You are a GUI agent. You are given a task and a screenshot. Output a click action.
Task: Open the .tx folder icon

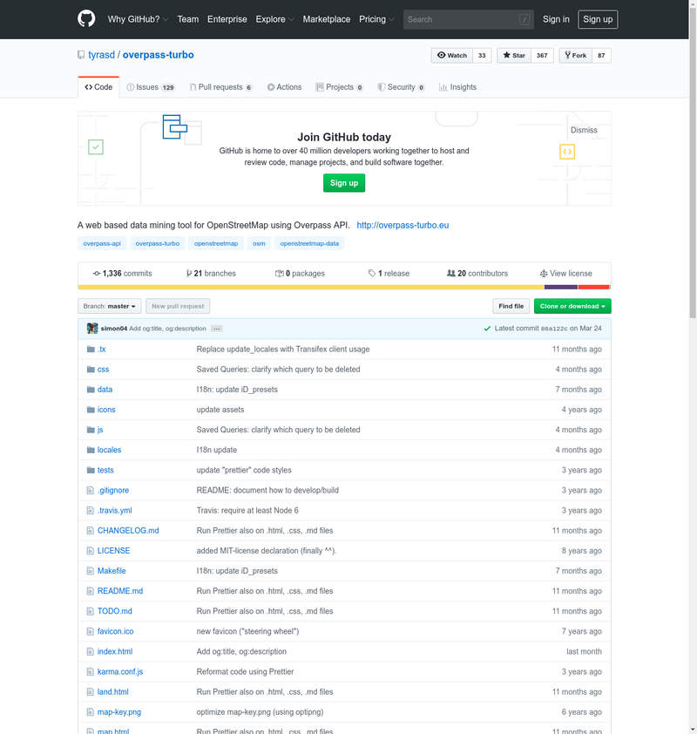tap(91, 350)
